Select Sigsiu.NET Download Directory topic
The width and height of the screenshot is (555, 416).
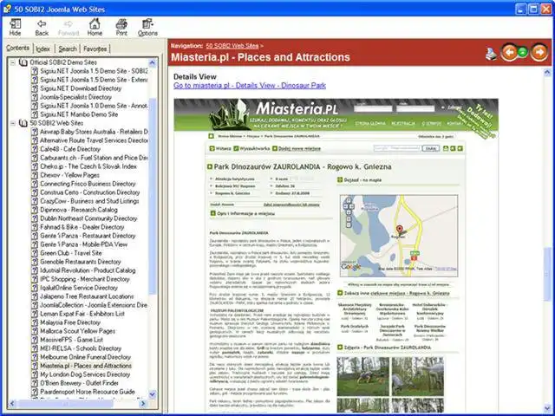click(81, 88)
